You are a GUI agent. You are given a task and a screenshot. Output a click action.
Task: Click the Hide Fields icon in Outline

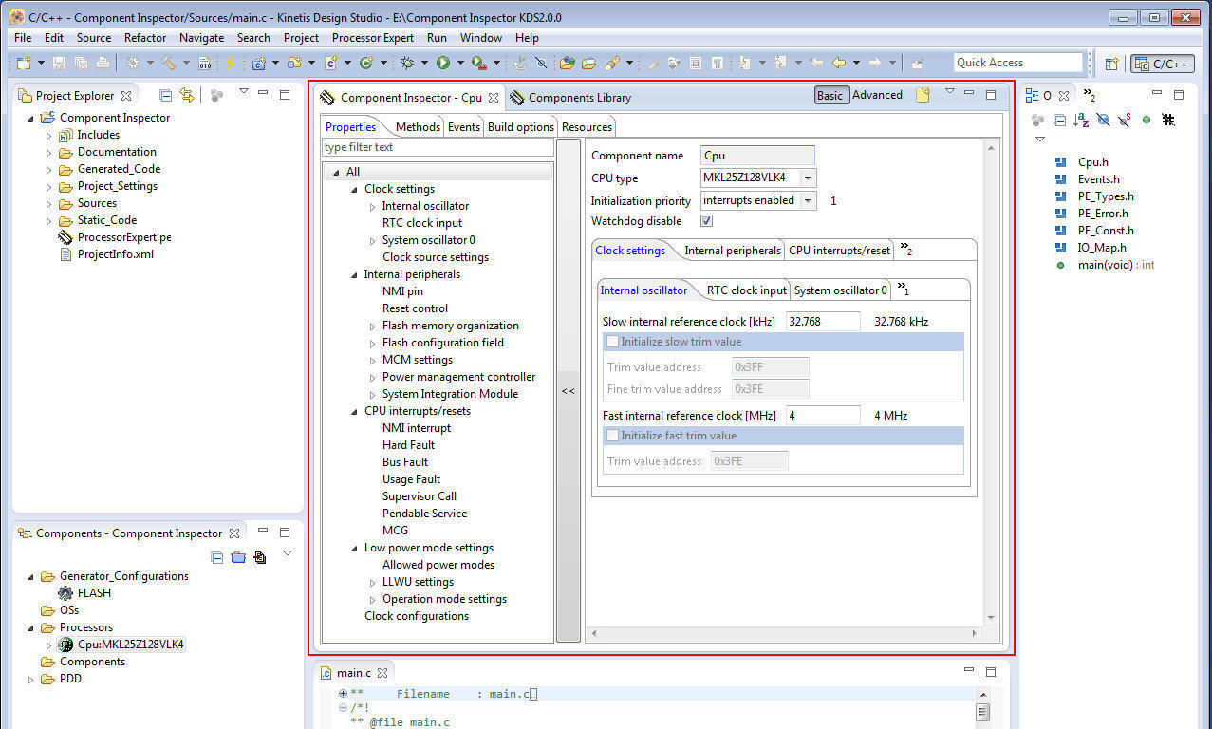coord(1102,120)
